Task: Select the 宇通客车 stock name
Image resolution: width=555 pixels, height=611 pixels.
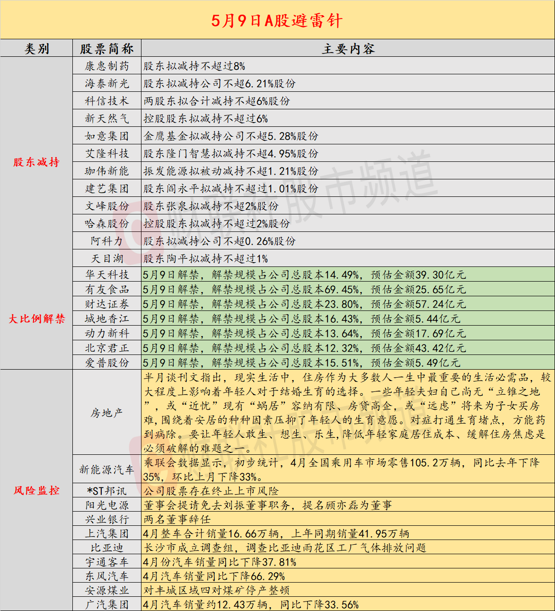Action: coord(107,562)
